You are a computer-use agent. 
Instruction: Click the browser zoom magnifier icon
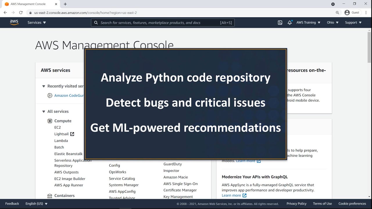click(337, 13)
